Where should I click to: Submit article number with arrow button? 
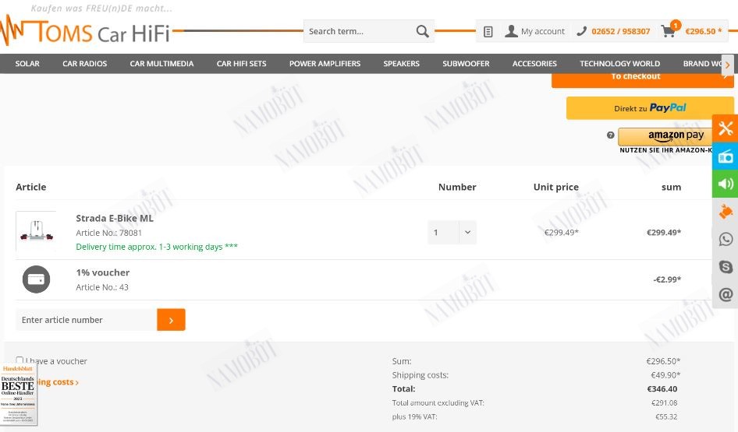[x=171, y=320]
